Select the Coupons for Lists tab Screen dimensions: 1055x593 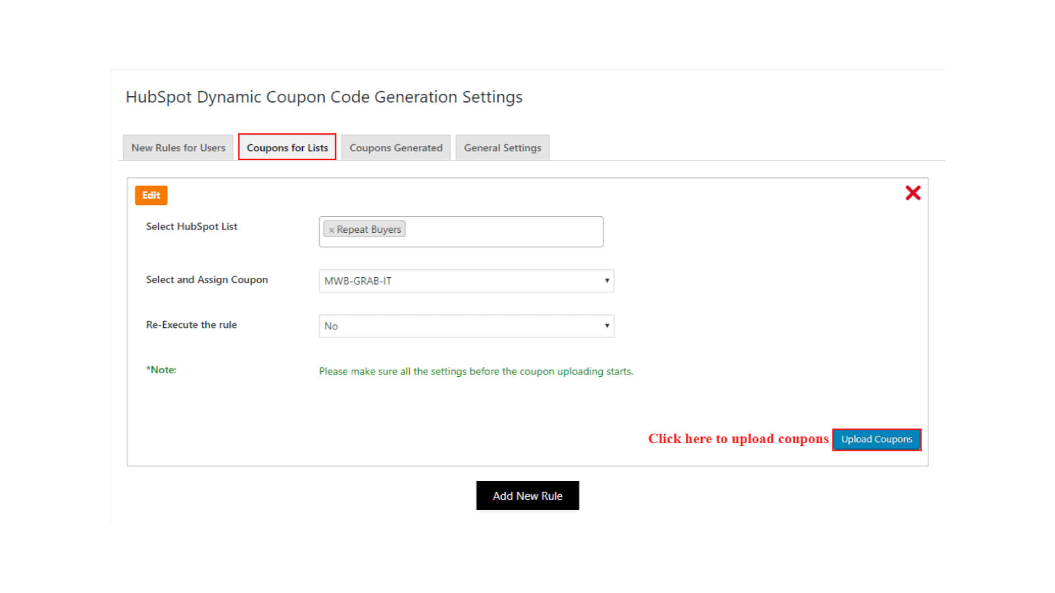click(287, 148)
